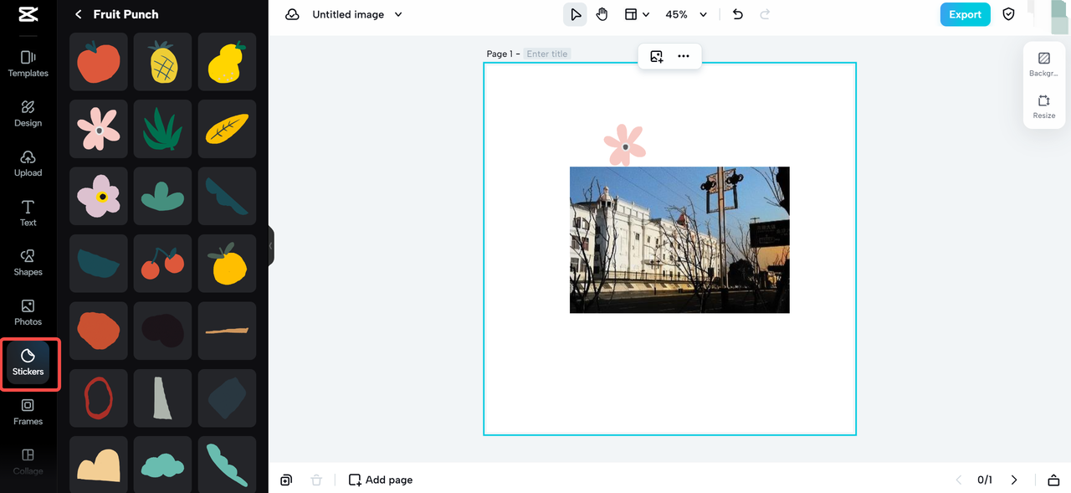Select the hand pan tool

602,14
